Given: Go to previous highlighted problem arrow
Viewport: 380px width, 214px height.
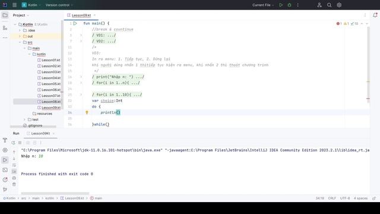Looking at the screenshot, I should 362,24.
